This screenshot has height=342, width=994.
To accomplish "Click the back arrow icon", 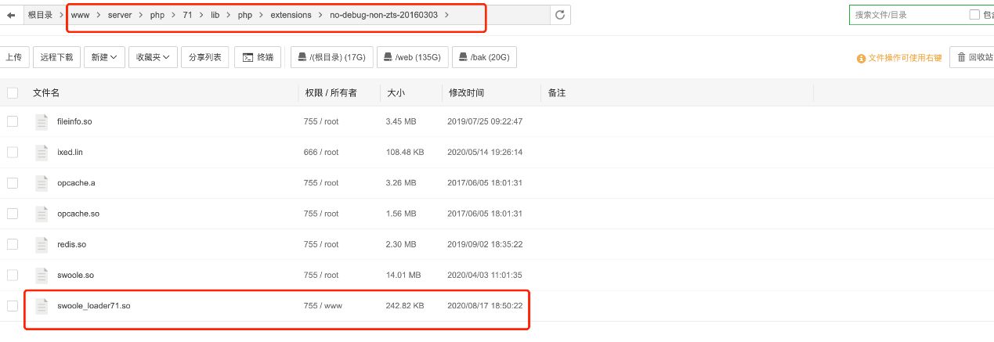I will pos(11,15).
